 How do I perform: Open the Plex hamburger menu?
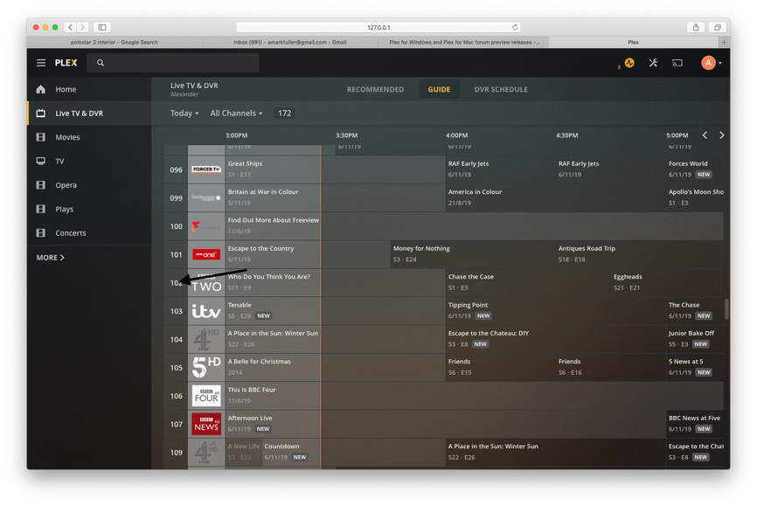[41, 63]
